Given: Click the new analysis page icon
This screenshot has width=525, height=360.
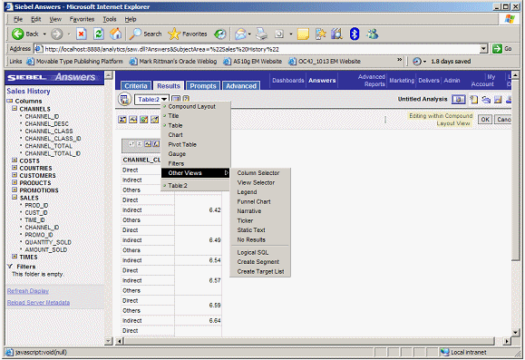Looking at the screenshot, I should [x=473, y=100].
